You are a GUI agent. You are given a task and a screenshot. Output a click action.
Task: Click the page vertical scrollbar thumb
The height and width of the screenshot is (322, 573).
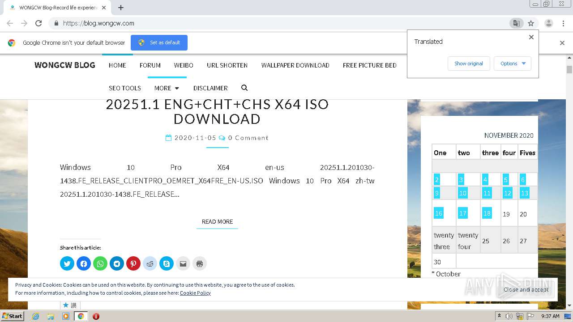[x=569, y=69]
